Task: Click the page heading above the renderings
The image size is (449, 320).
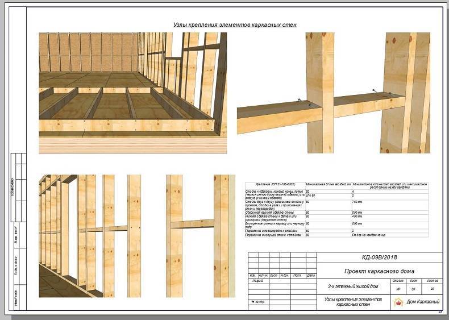Action: pos(235,24)
